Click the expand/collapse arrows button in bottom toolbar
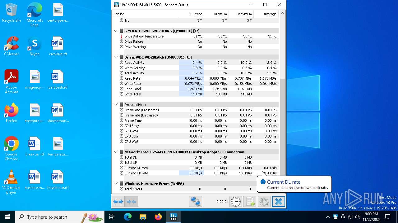The image size is (398, 223). (118, 202)
